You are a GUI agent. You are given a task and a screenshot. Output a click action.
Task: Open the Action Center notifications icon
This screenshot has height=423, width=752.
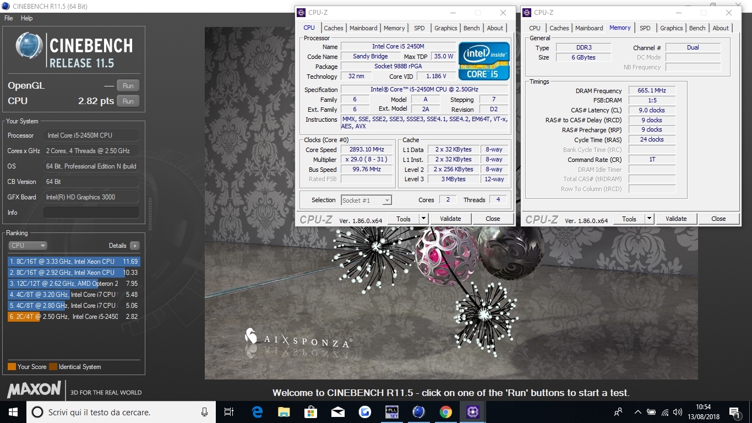734,412
